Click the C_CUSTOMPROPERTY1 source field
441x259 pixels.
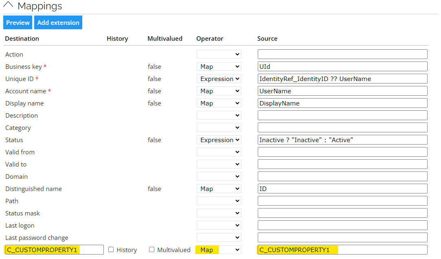pyautogui.click(x=342, y=250)
